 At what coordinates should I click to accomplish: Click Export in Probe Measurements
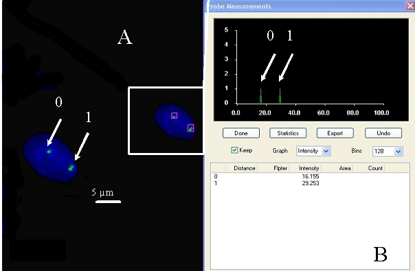335,133
